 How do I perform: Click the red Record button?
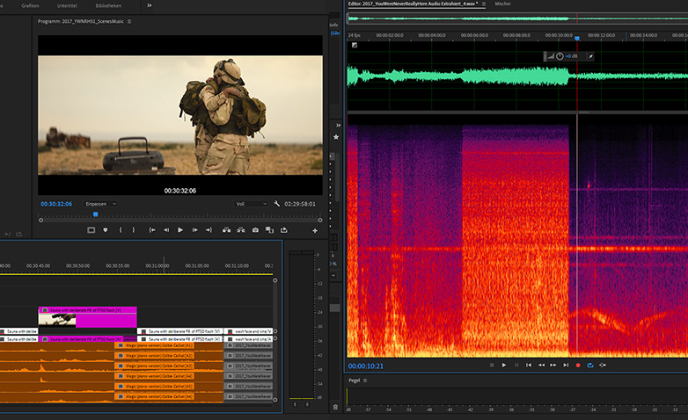coord(578,365)
